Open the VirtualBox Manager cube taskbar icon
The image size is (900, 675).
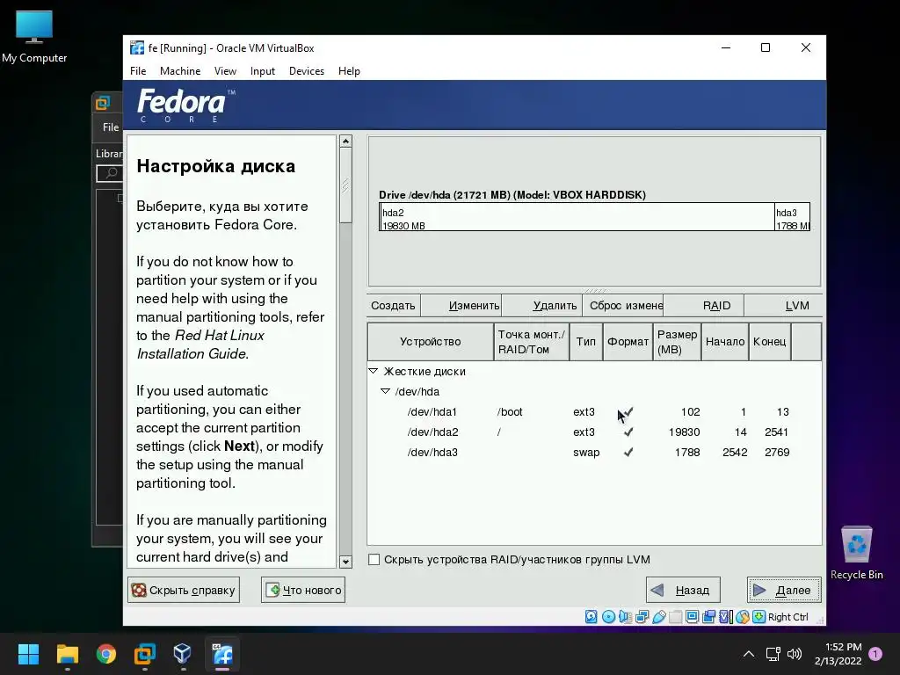tap(183, 654)
